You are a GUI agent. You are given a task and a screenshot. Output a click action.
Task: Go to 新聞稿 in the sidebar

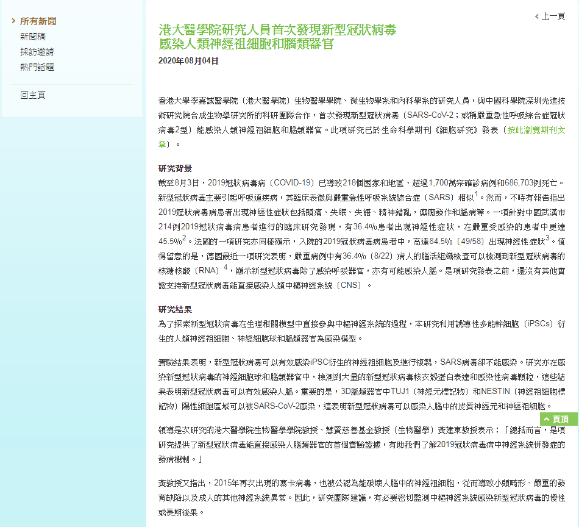coord(33,37)
